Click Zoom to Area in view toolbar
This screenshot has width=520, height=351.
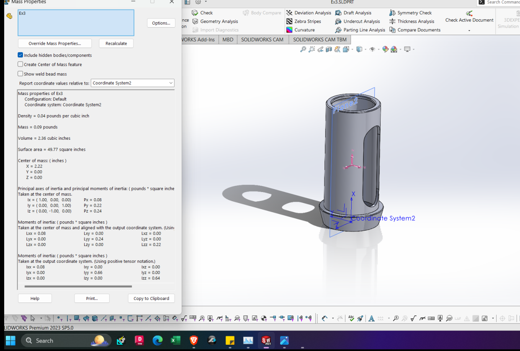tap(311, 49)
